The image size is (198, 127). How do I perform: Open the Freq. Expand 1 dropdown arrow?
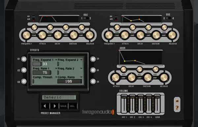[56, 60]
